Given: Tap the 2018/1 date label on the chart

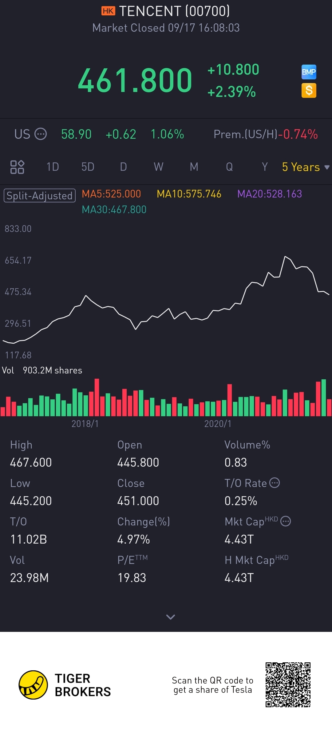Looking at the screenshot, I should (85, 424).
